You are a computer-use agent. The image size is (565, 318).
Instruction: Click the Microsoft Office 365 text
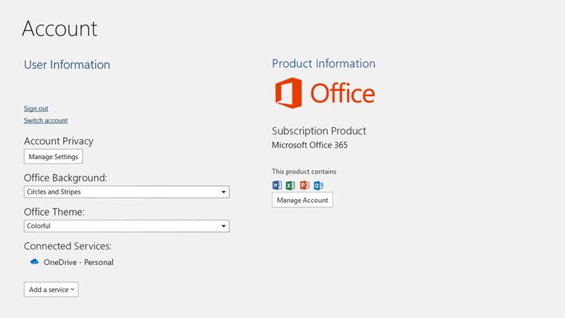tap(309, 146)
